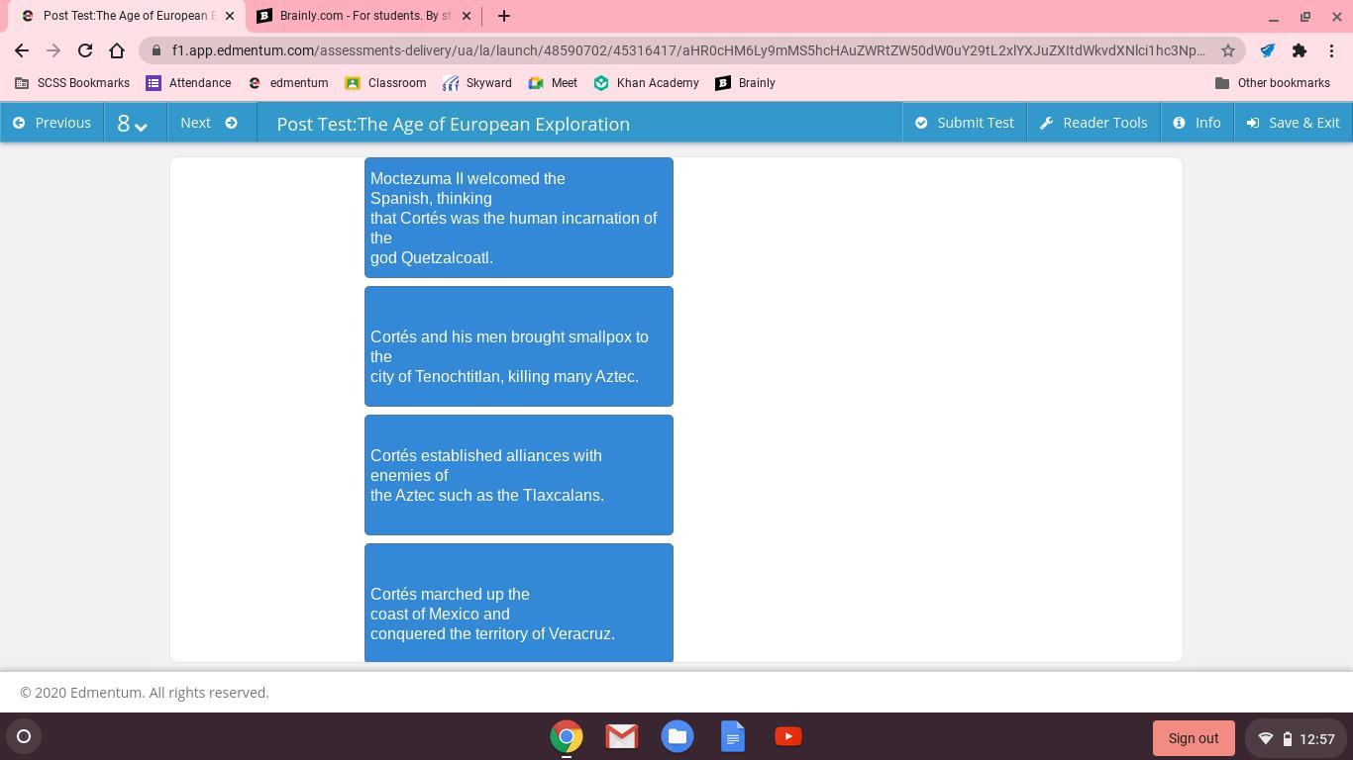Screen dimensions: 1353x760
Task: Click the site lock icon
Action: tap(156, 50)
